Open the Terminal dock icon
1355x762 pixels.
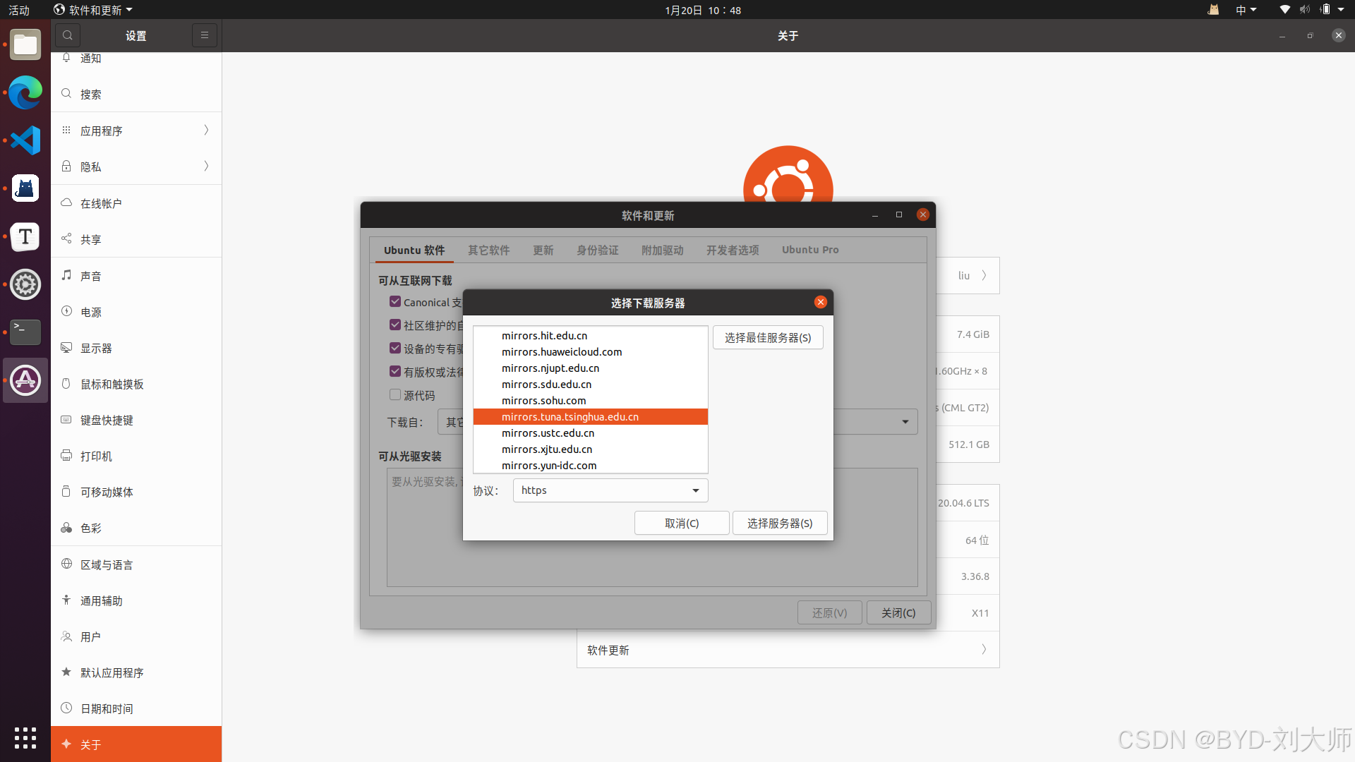25,331
